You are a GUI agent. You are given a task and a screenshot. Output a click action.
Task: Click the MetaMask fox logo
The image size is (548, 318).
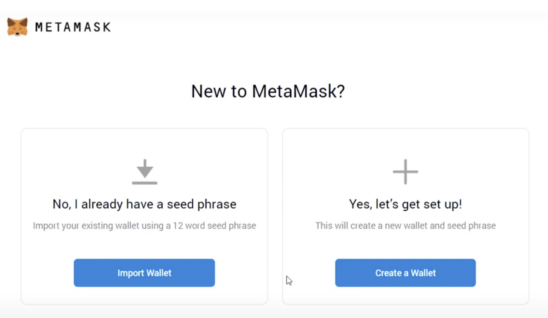pos(18,27)
